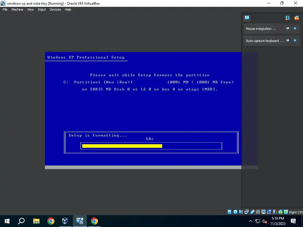Open the Windows Start menu

[7, 221]
